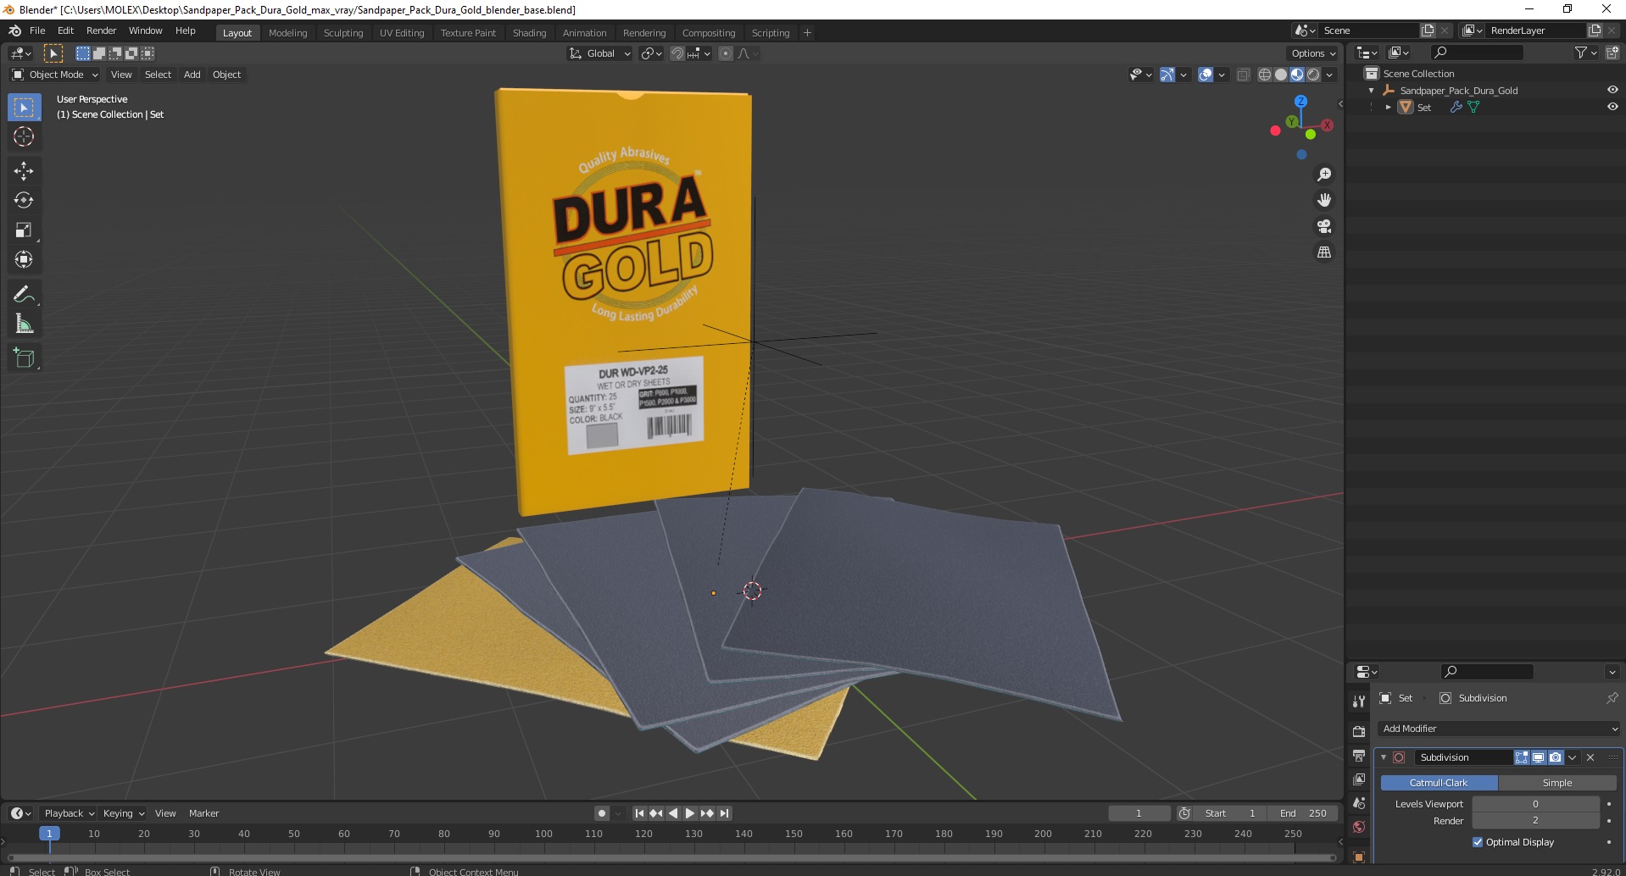Jump to the timeline end frame
The image size is (1626, 876).
pyautogui.click(x=725, y=813)
